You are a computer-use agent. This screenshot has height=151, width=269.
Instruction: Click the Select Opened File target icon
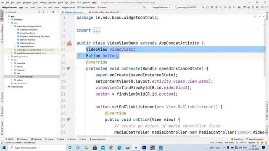tap(39, 12)
